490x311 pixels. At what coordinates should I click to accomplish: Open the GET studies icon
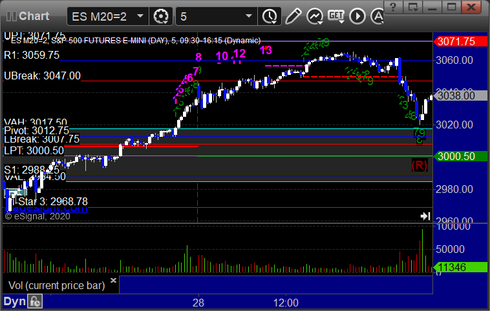(x=336, y=16)
